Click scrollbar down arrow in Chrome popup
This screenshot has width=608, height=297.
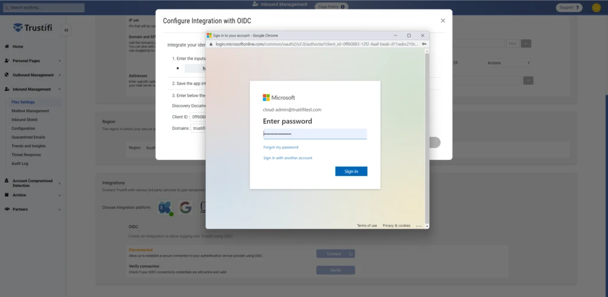427,226
